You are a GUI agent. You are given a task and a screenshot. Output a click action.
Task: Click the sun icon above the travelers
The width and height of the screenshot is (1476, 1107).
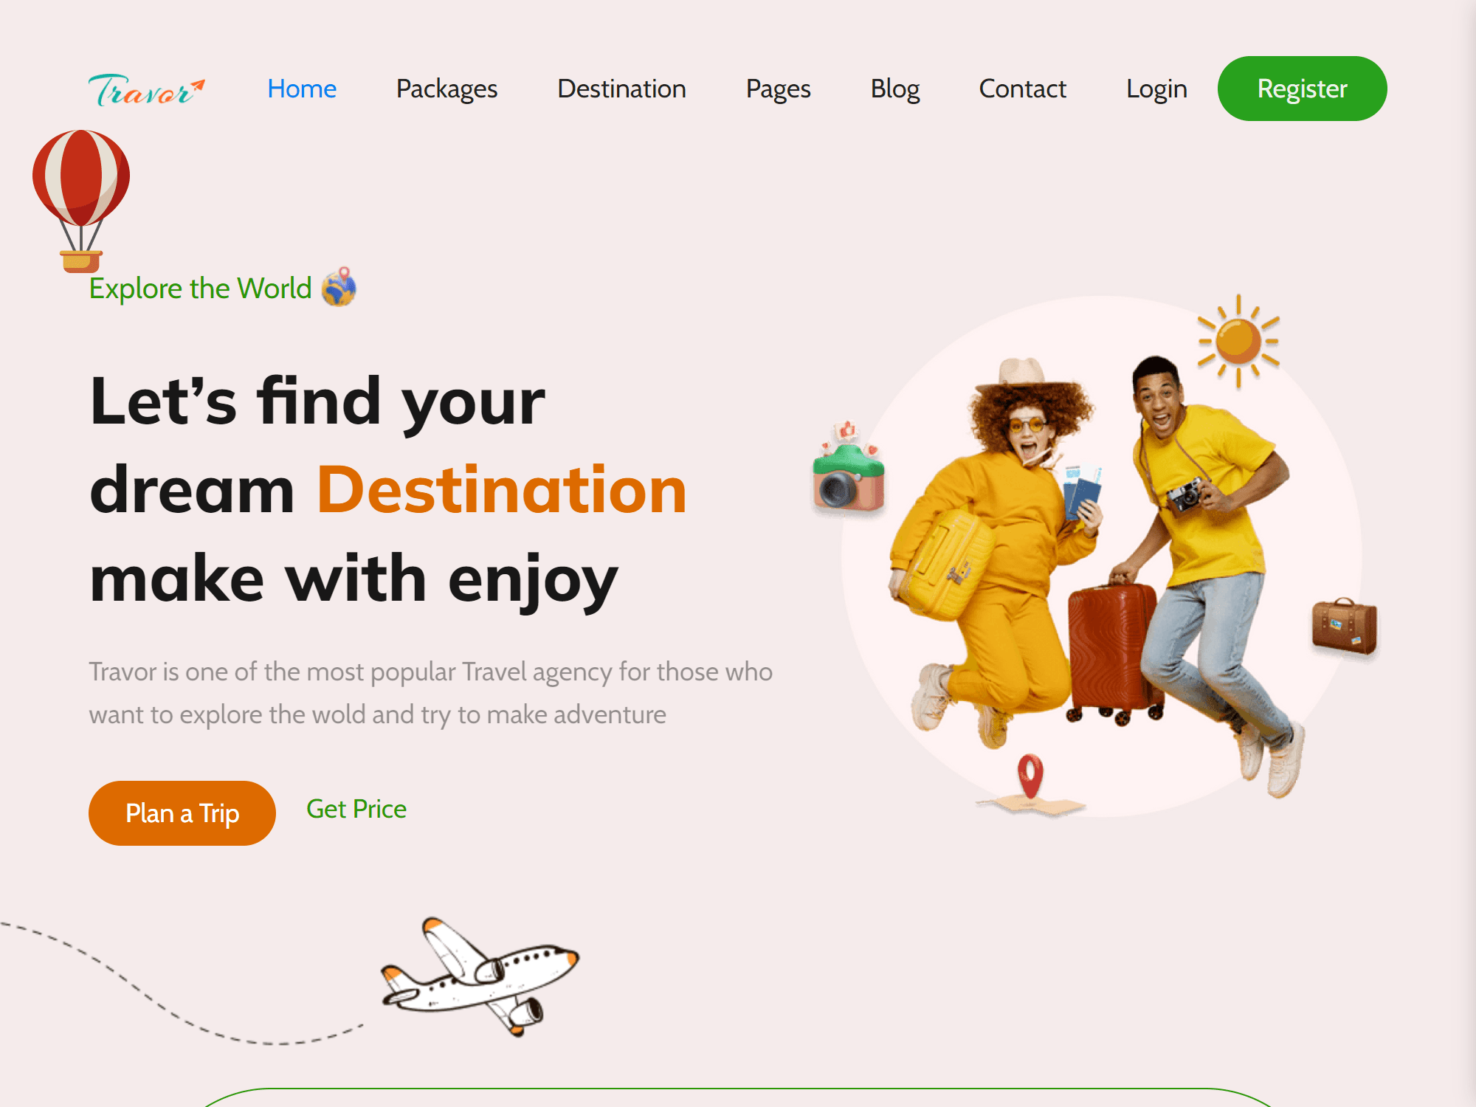click(x=1238, y=341)
